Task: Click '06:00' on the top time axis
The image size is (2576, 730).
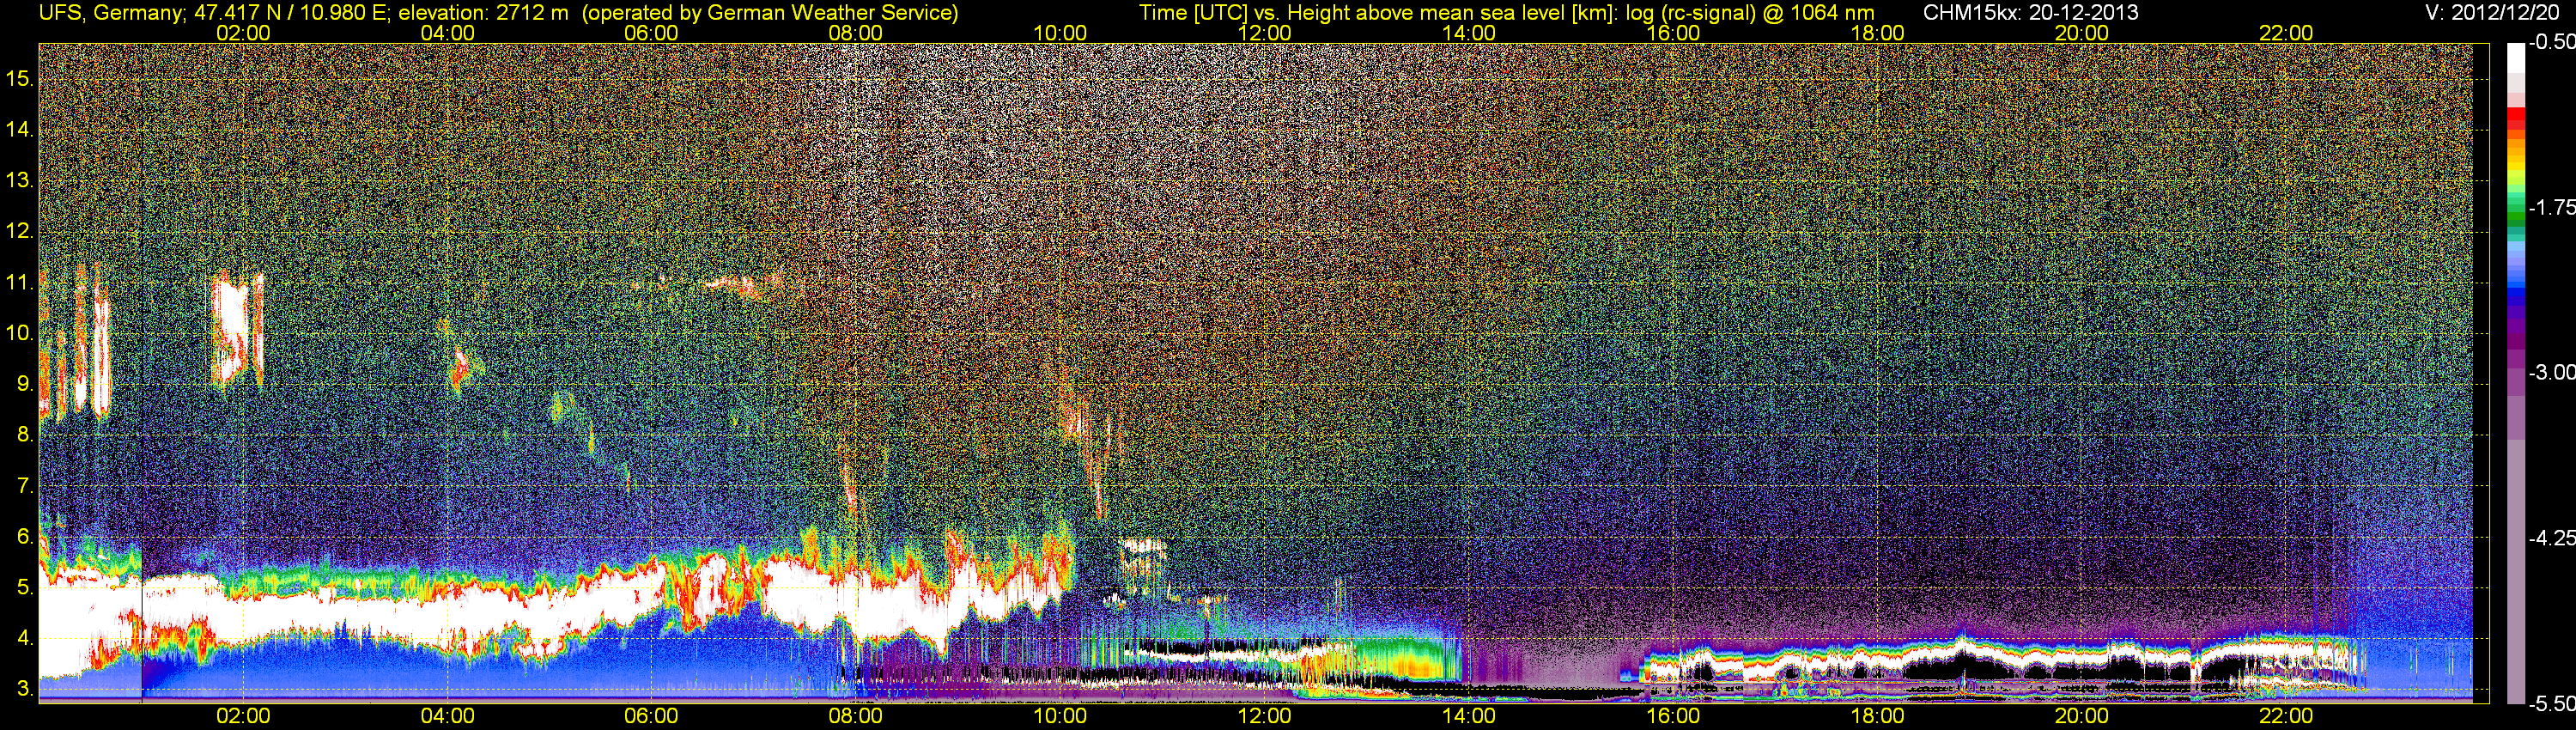Action: (x=651, y=33)
